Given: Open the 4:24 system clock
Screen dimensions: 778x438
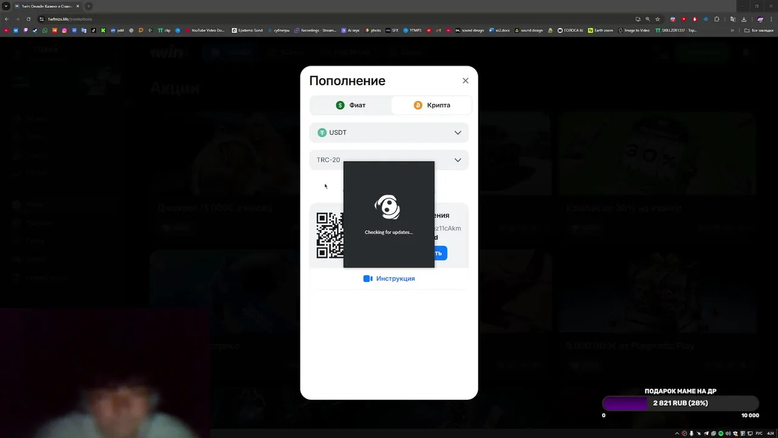Looking at the screenshot, I should [x=770, y=434].
